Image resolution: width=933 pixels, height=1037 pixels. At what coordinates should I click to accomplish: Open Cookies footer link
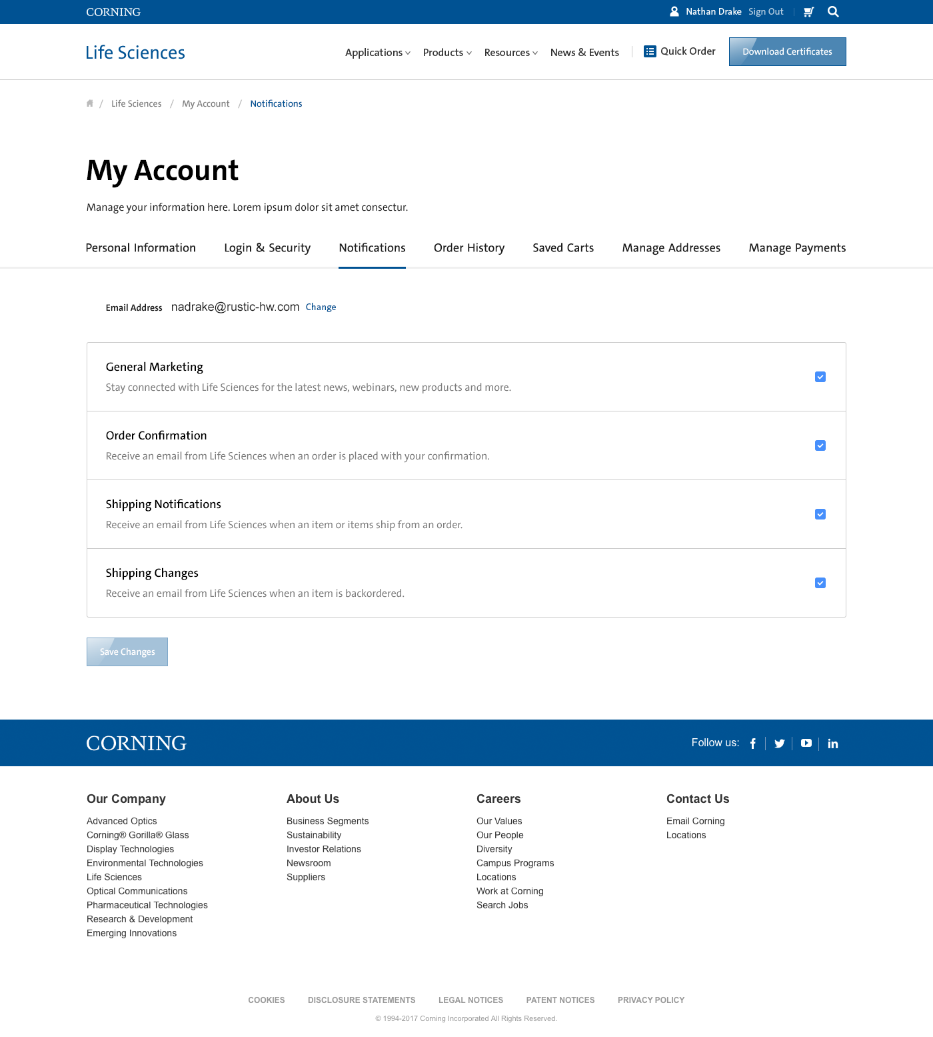click(267, 1000)
